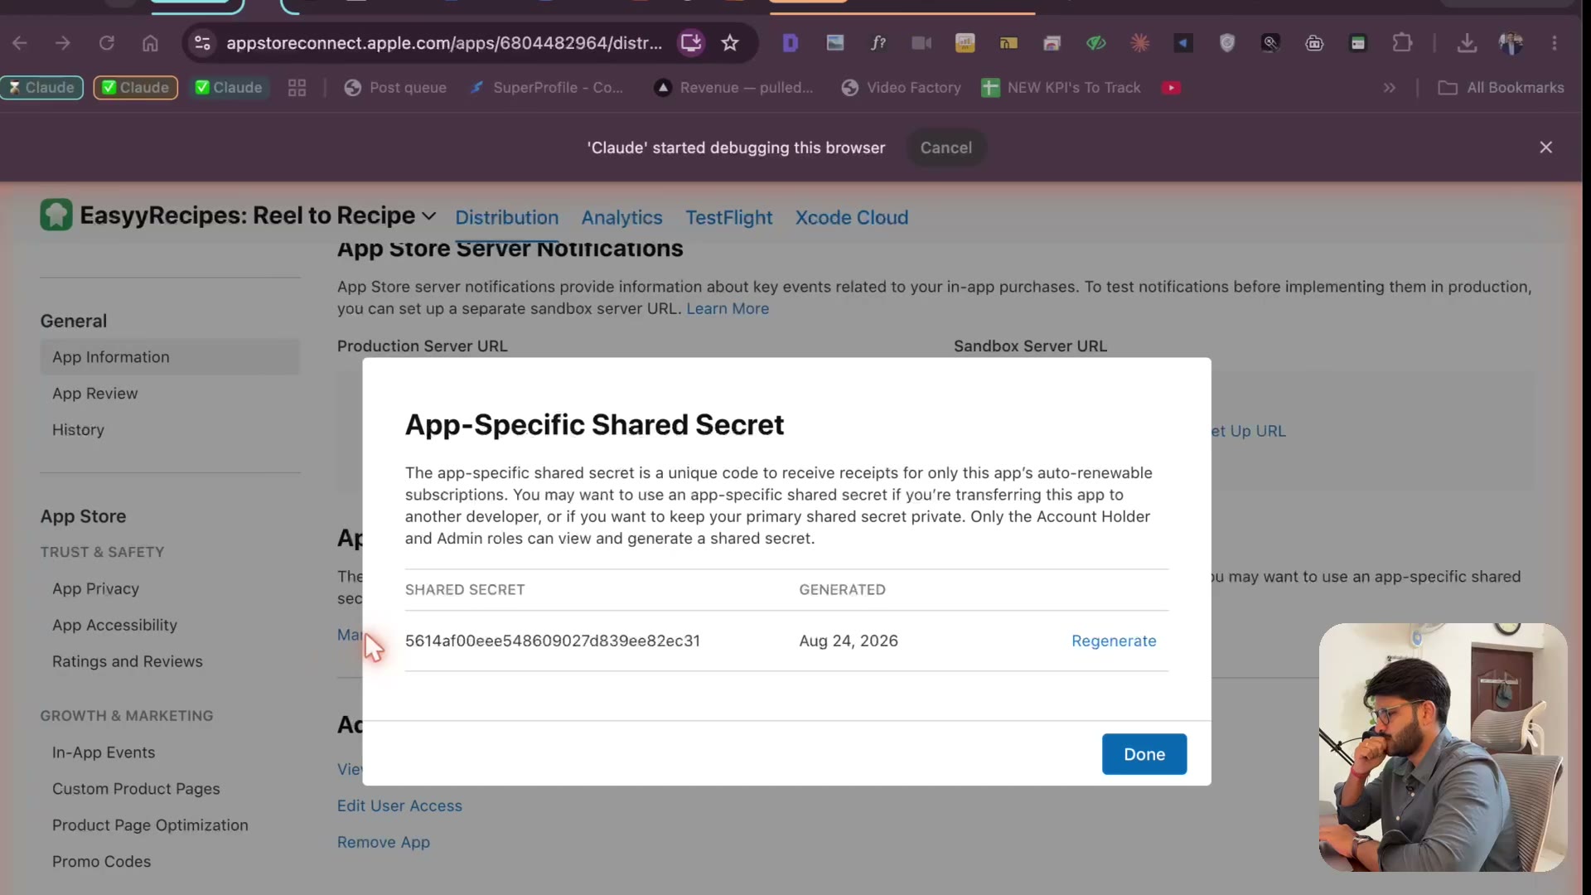Go back to the previous page
1591x895 pixels.
[20, 43]
